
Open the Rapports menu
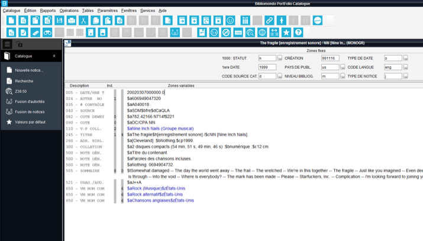(48, 11)
